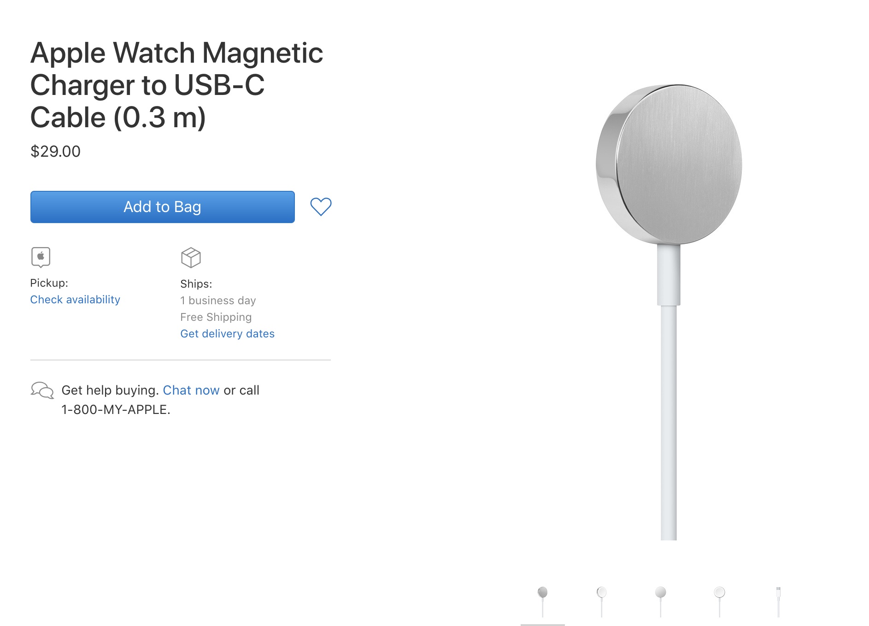Click the Free Shipping text
Screen dimensions: 869x626
click(216, 317)
